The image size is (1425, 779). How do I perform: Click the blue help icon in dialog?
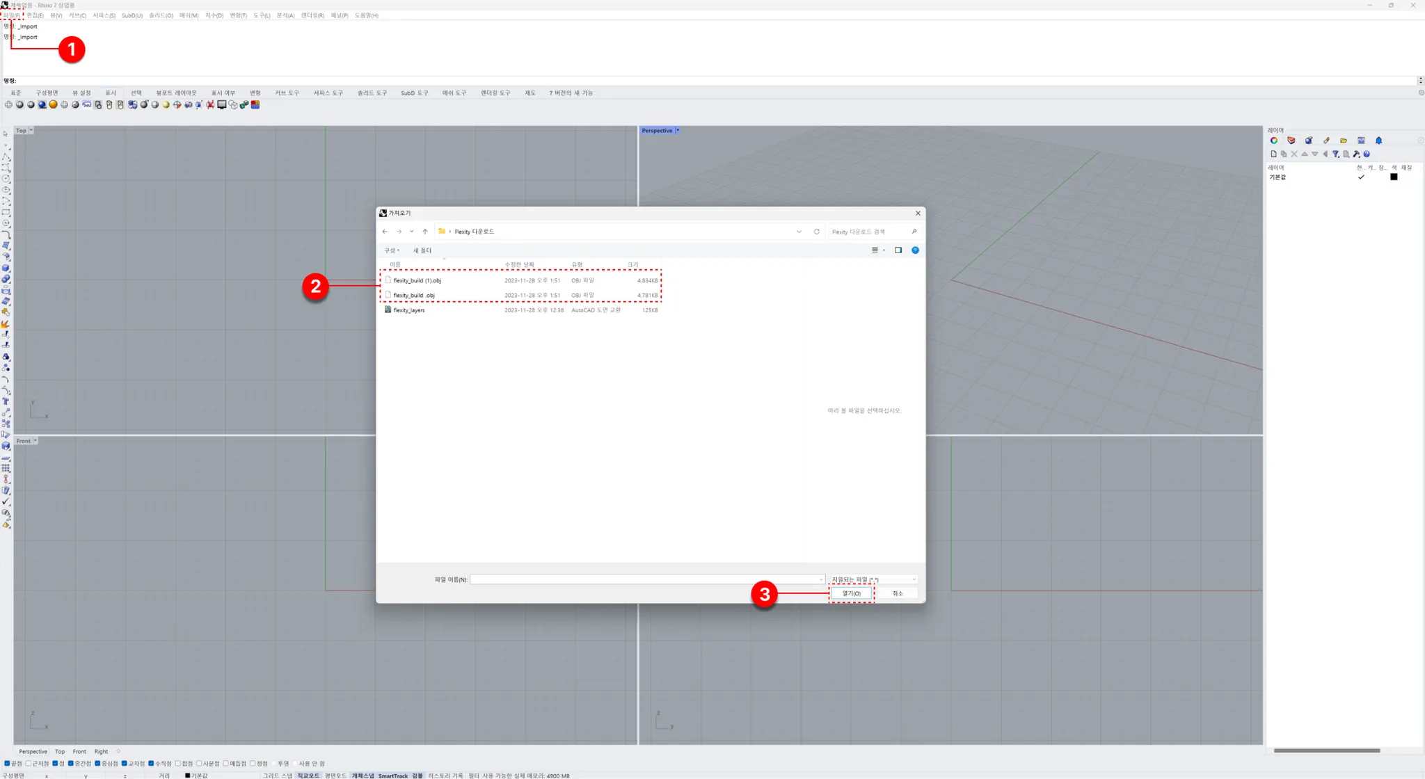pos(915,250)
